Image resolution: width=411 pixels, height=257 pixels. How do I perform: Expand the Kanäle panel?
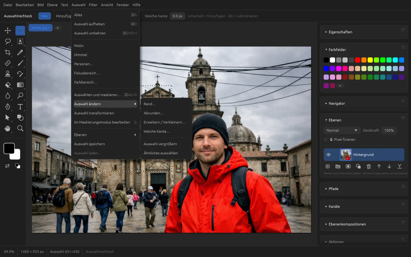pyautogui.click(x=326, y=206)
